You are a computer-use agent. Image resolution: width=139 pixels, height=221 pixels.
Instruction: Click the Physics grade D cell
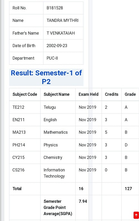[126, 145]
